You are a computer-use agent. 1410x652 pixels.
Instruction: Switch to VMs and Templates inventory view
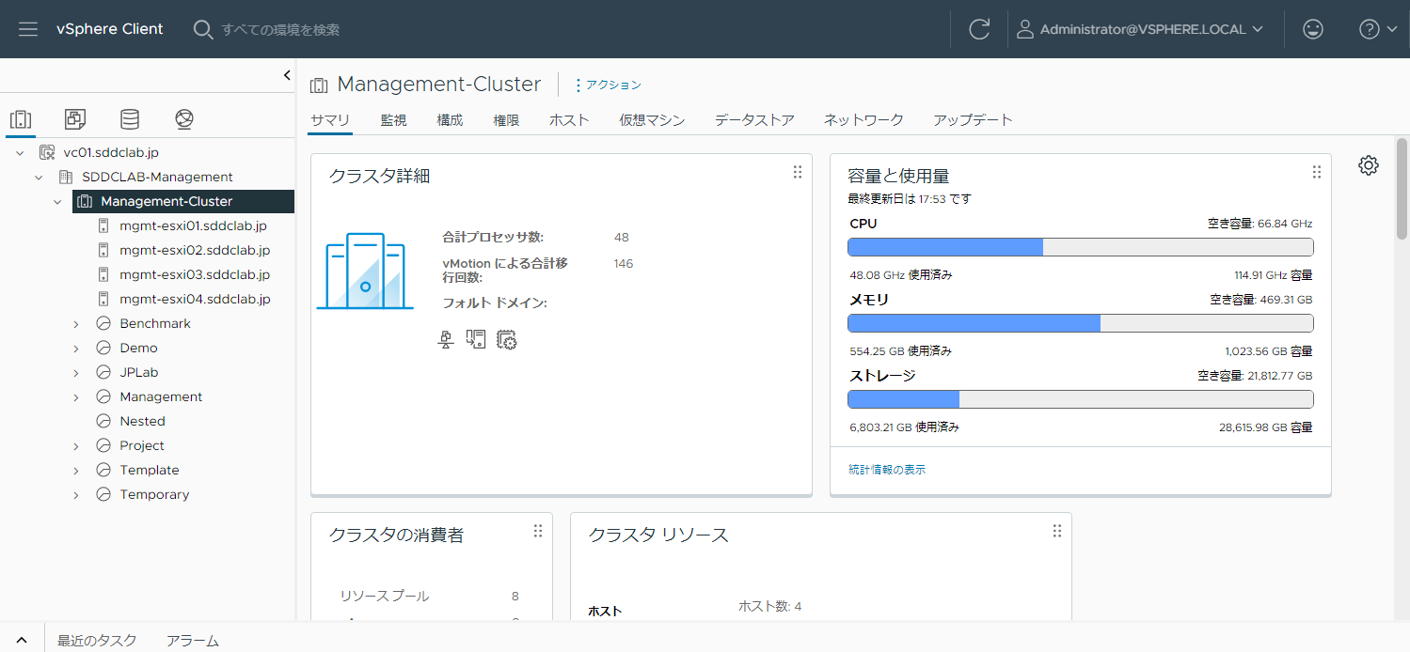[75, 119]
